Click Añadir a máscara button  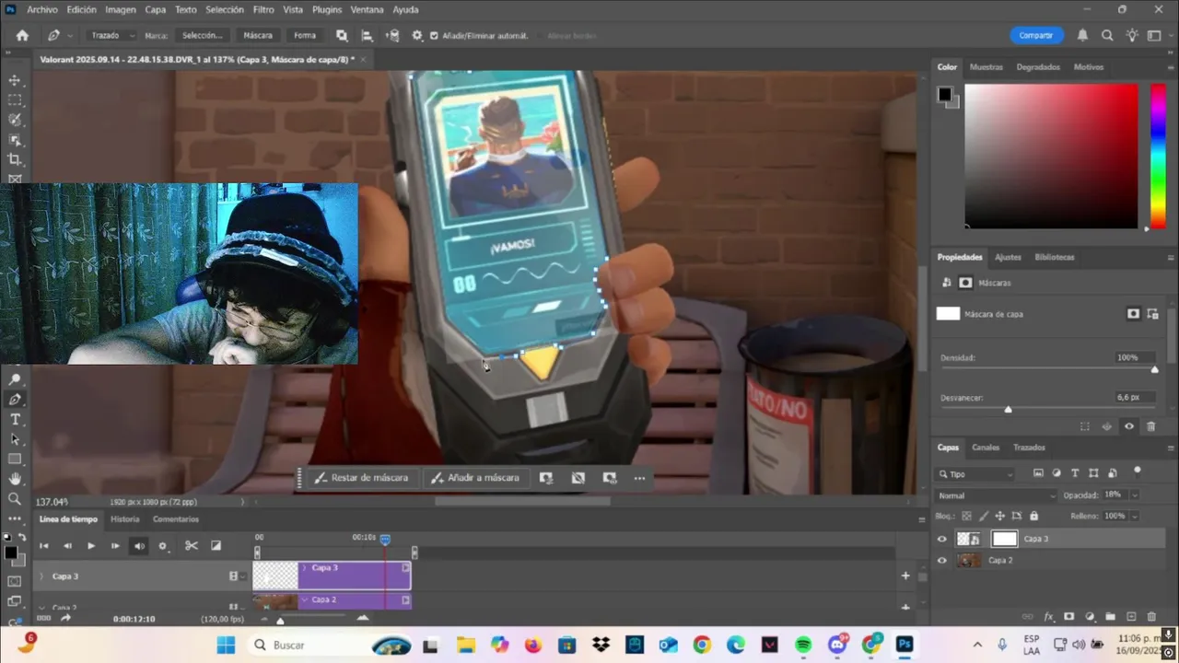[x=474, y=478]
